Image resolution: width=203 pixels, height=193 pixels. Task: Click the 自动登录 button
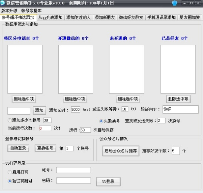[18, 148]
